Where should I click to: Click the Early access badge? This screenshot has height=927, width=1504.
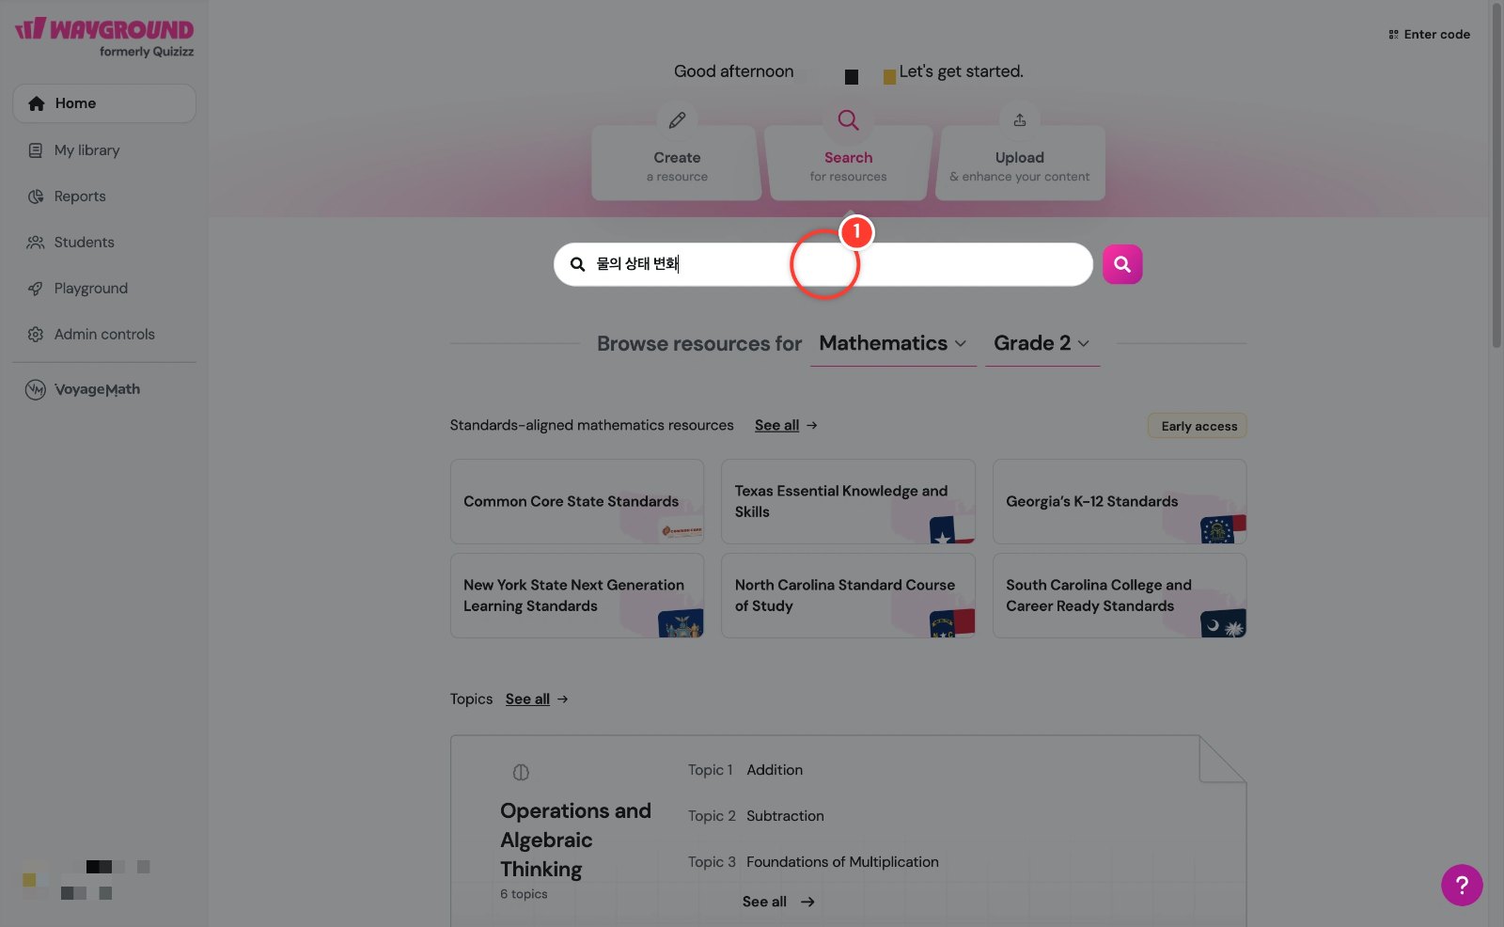click(1198, 426)
